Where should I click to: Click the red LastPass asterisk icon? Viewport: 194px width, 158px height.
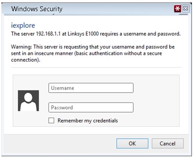177,9
